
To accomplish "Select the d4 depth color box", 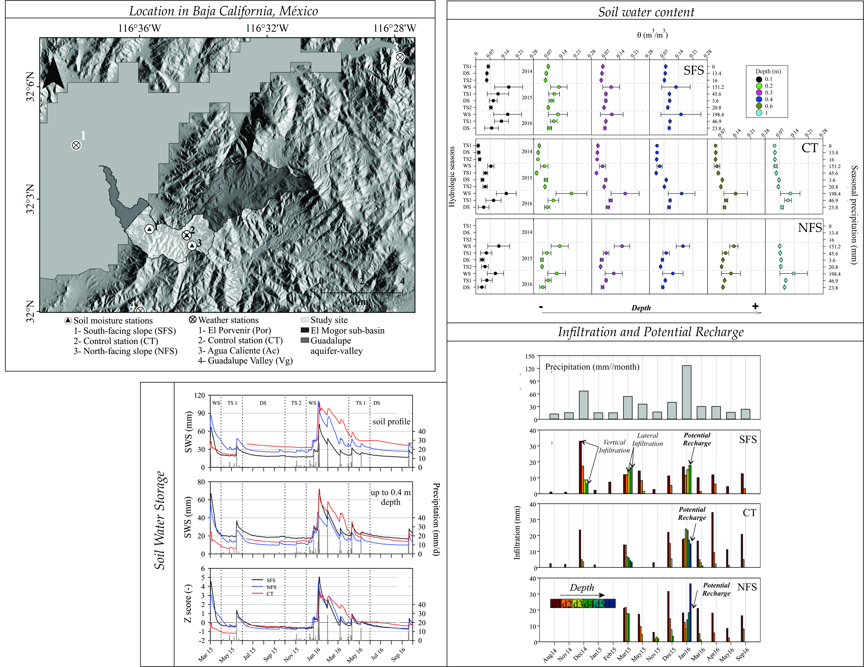I will point(588,604).
